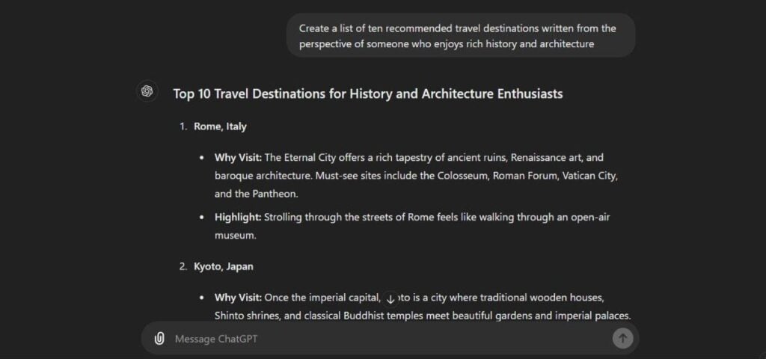Click the Top 10 Travel Destinations heading
766x359 pixels.
[367, 93]
